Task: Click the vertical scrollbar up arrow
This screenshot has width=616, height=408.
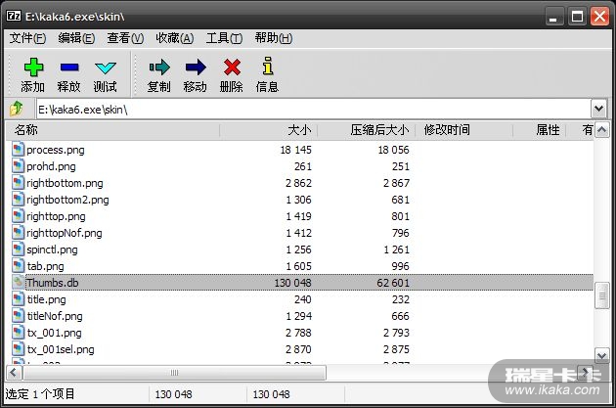Action: pos(602,130)
